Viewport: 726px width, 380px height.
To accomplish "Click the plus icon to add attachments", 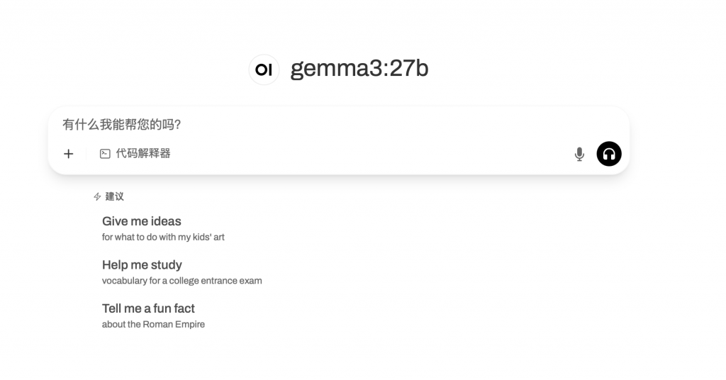I will [x=69, y=154].
